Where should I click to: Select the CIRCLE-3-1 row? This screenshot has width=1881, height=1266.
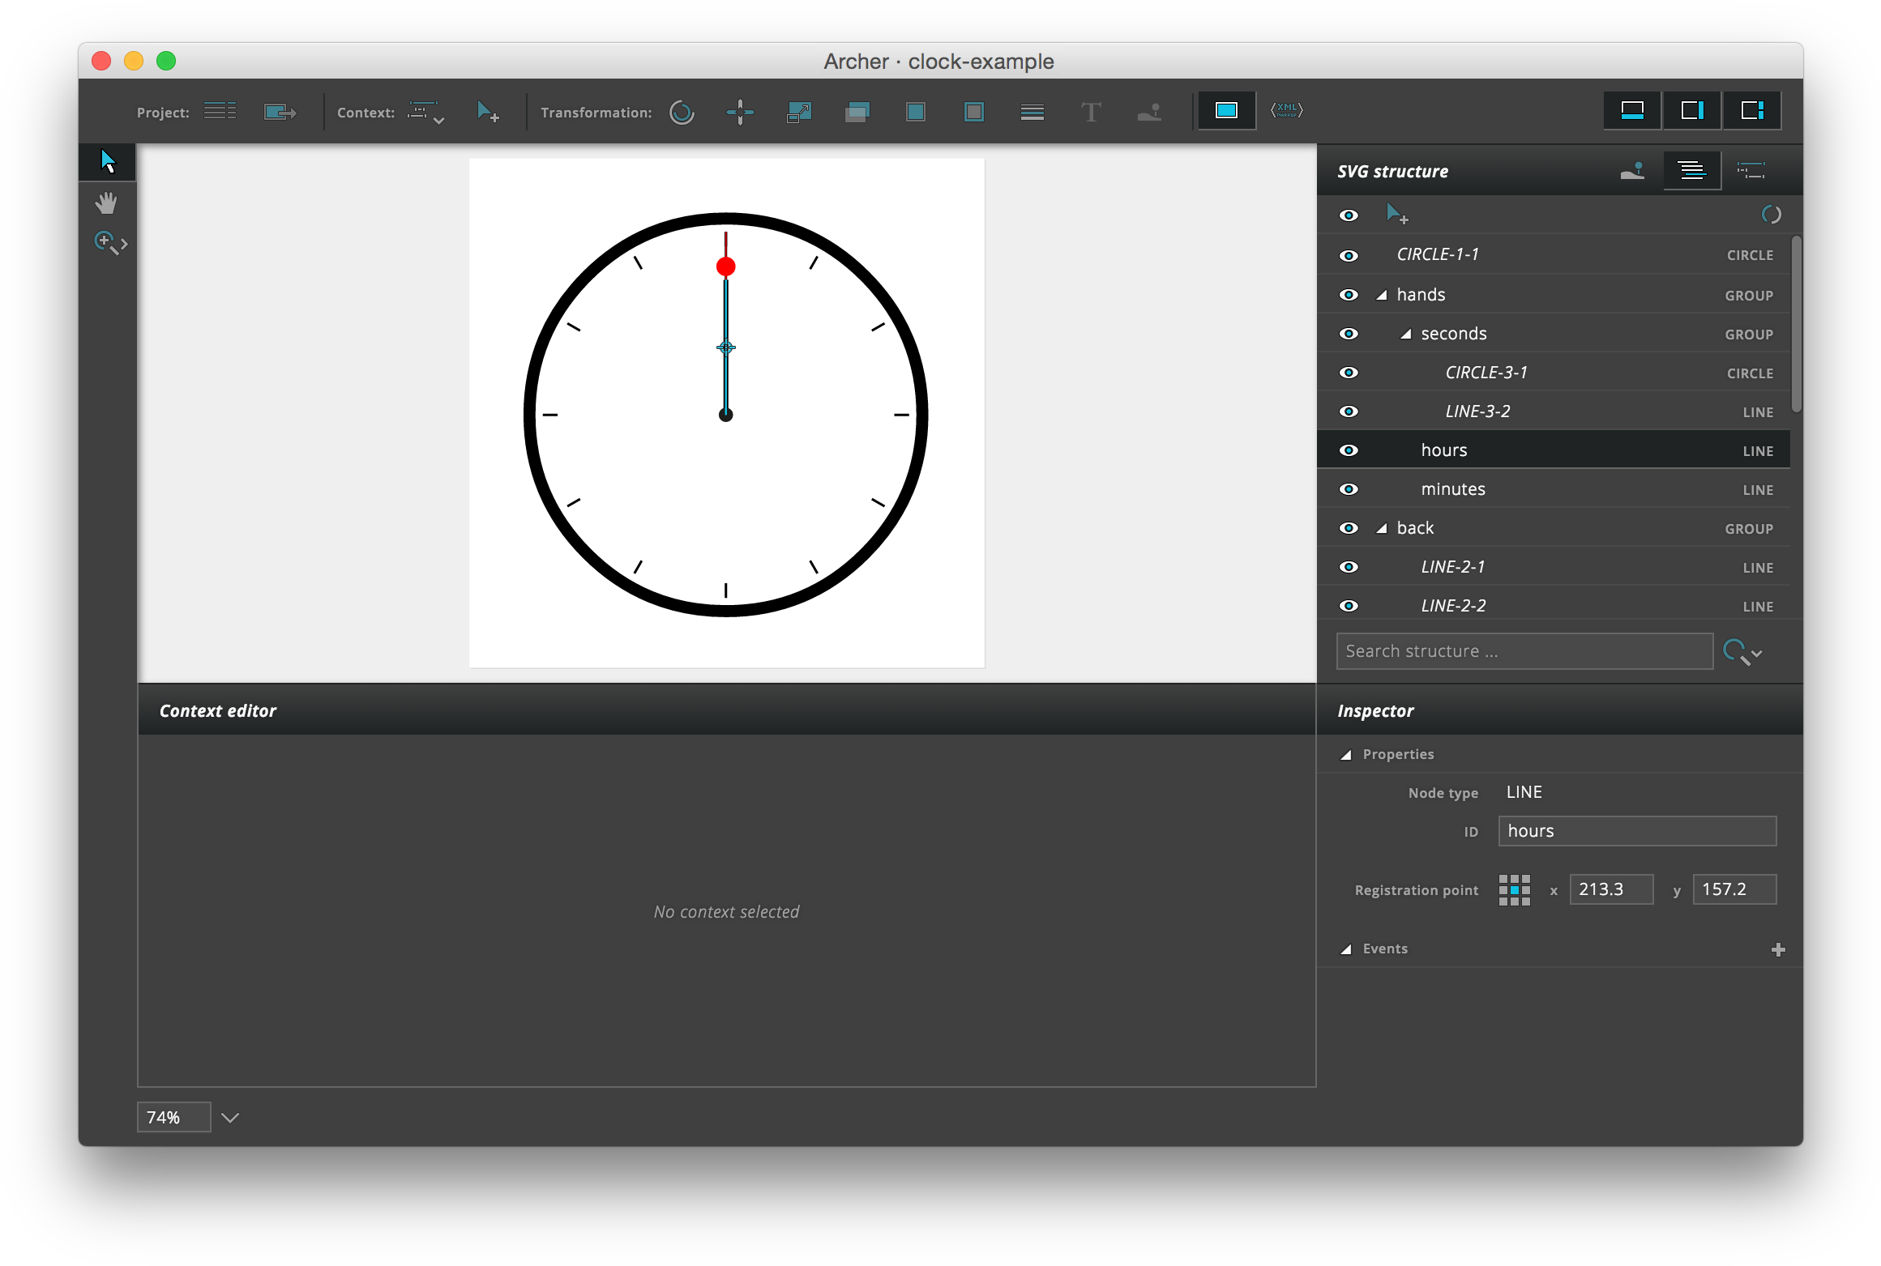[1554, 373]
